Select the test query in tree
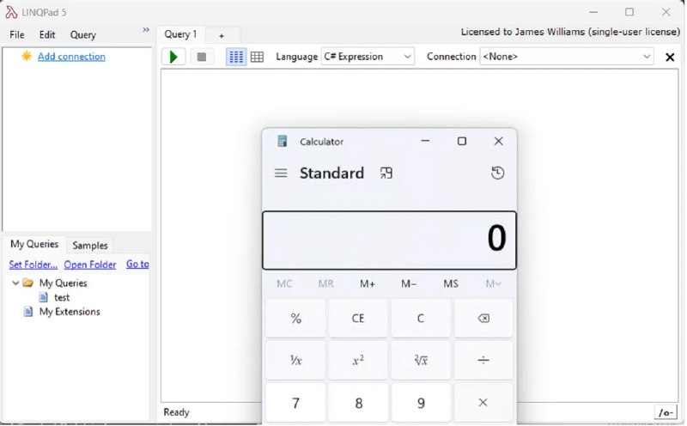 62,297
